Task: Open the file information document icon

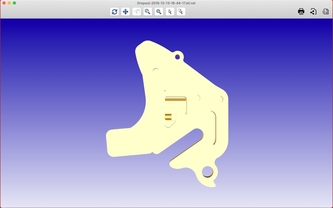Action: (x=326, y=12)
